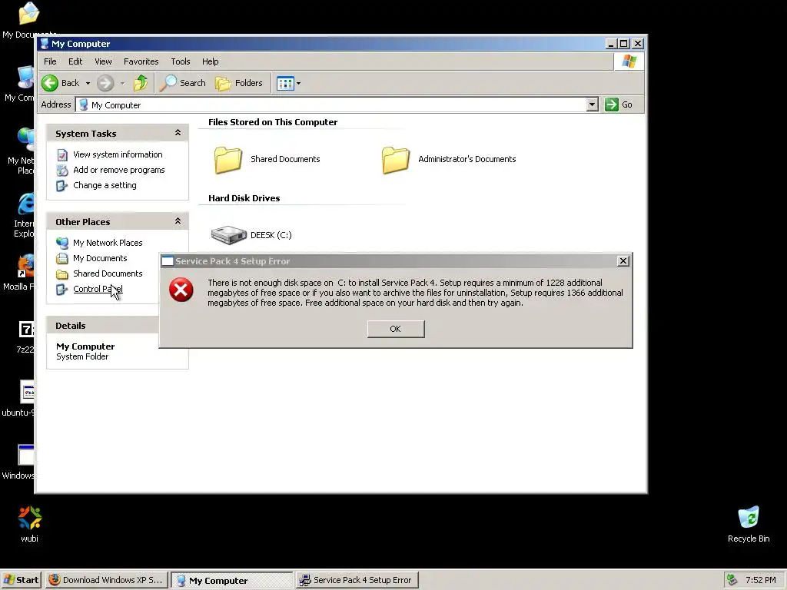The image size is (787, 590).
Task: Click the Address bar field
Action: point(331,104)
